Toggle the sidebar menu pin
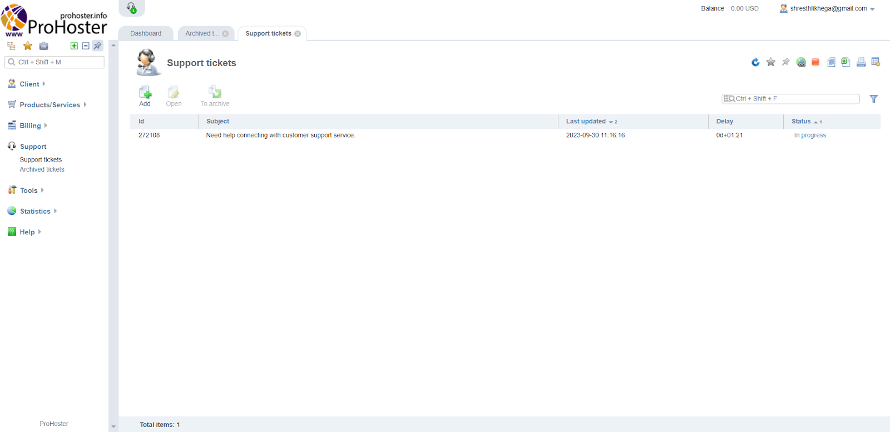 [x=97, y=46]
